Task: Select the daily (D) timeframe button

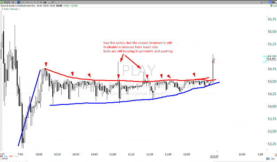Action: pyautogui.click(x=35, y=2)
